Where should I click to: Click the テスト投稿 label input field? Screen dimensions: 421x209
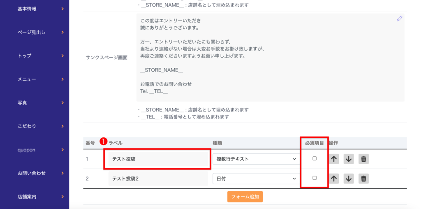click(x=158, y=159)
